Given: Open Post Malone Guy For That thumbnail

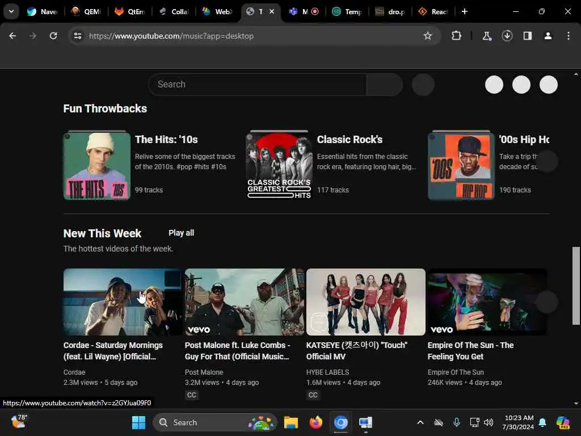Looking at the screenshot, I should click(x=245, y=302).
